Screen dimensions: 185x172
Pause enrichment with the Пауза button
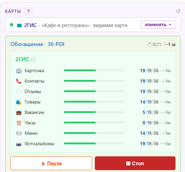pos(51,163)
